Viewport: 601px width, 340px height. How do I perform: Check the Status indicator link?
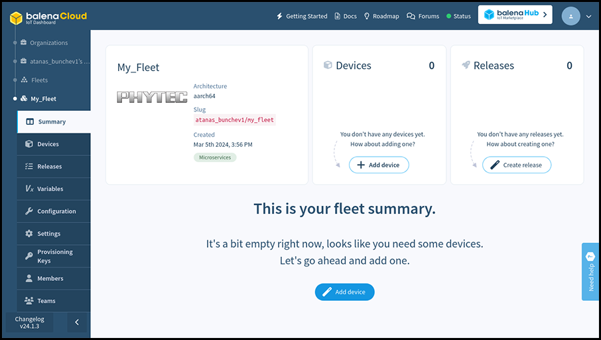click(x=458, y=16)
